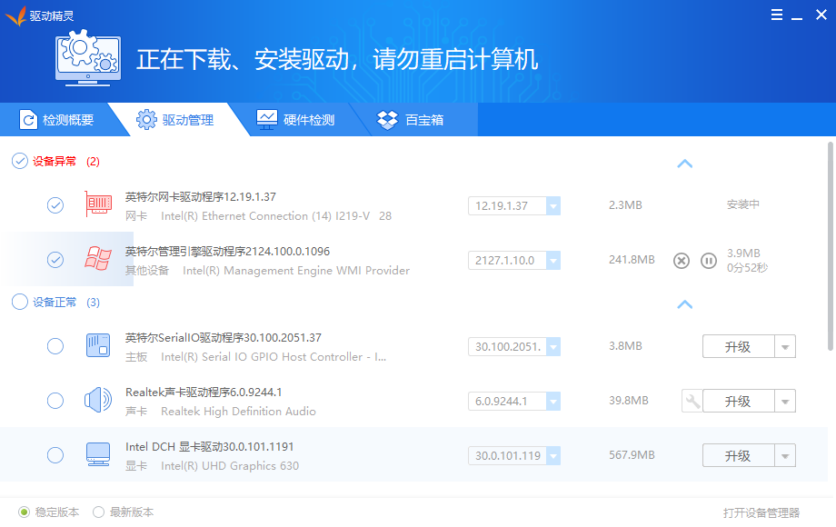
Task: Check the 英特尔SerialIO驱动程序 checkbox
Action: pos(55,346)
